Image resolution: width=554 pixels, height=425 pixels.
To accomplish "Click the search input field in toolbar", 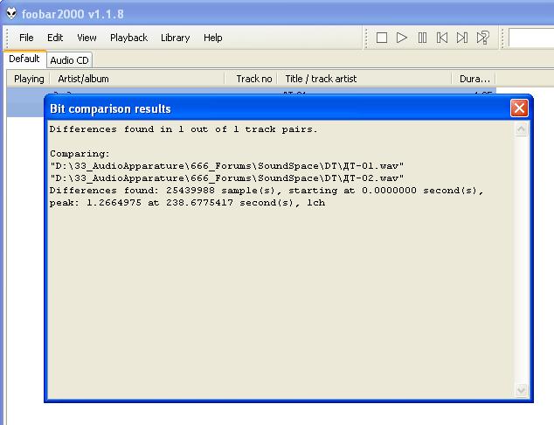I will click(x=531, y=38).
